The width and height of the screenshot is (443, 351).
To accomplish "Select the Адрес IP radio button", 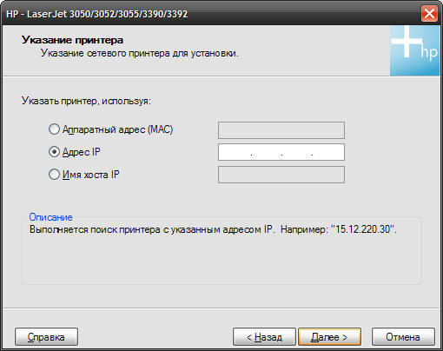I will (54, 152).
